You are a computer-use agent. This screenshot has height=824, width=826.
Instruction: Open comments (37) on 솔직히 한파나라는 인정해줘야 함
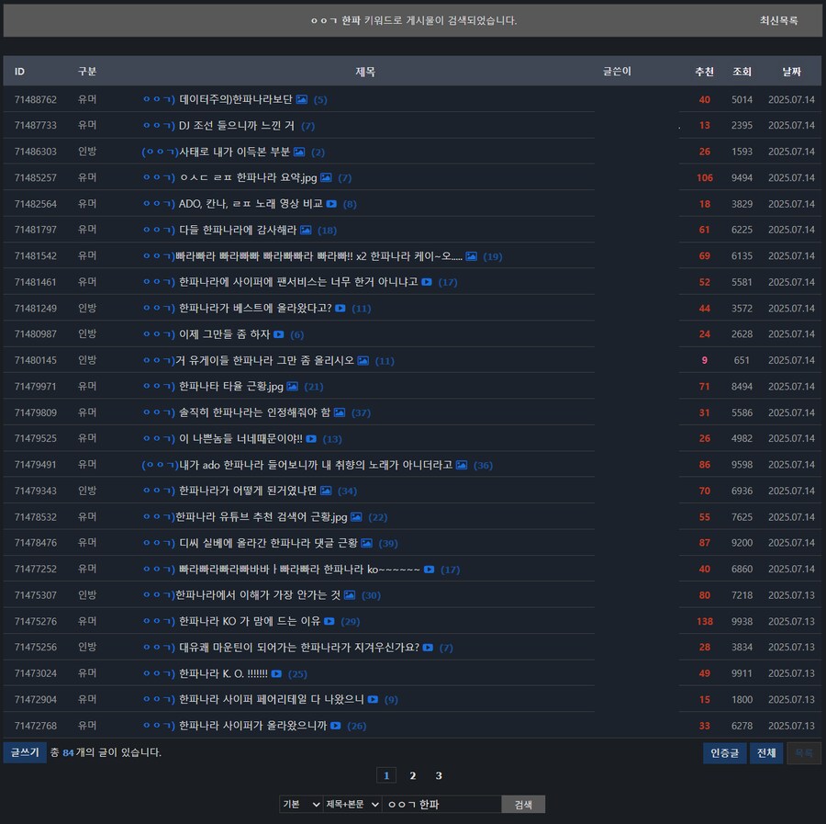361,412
